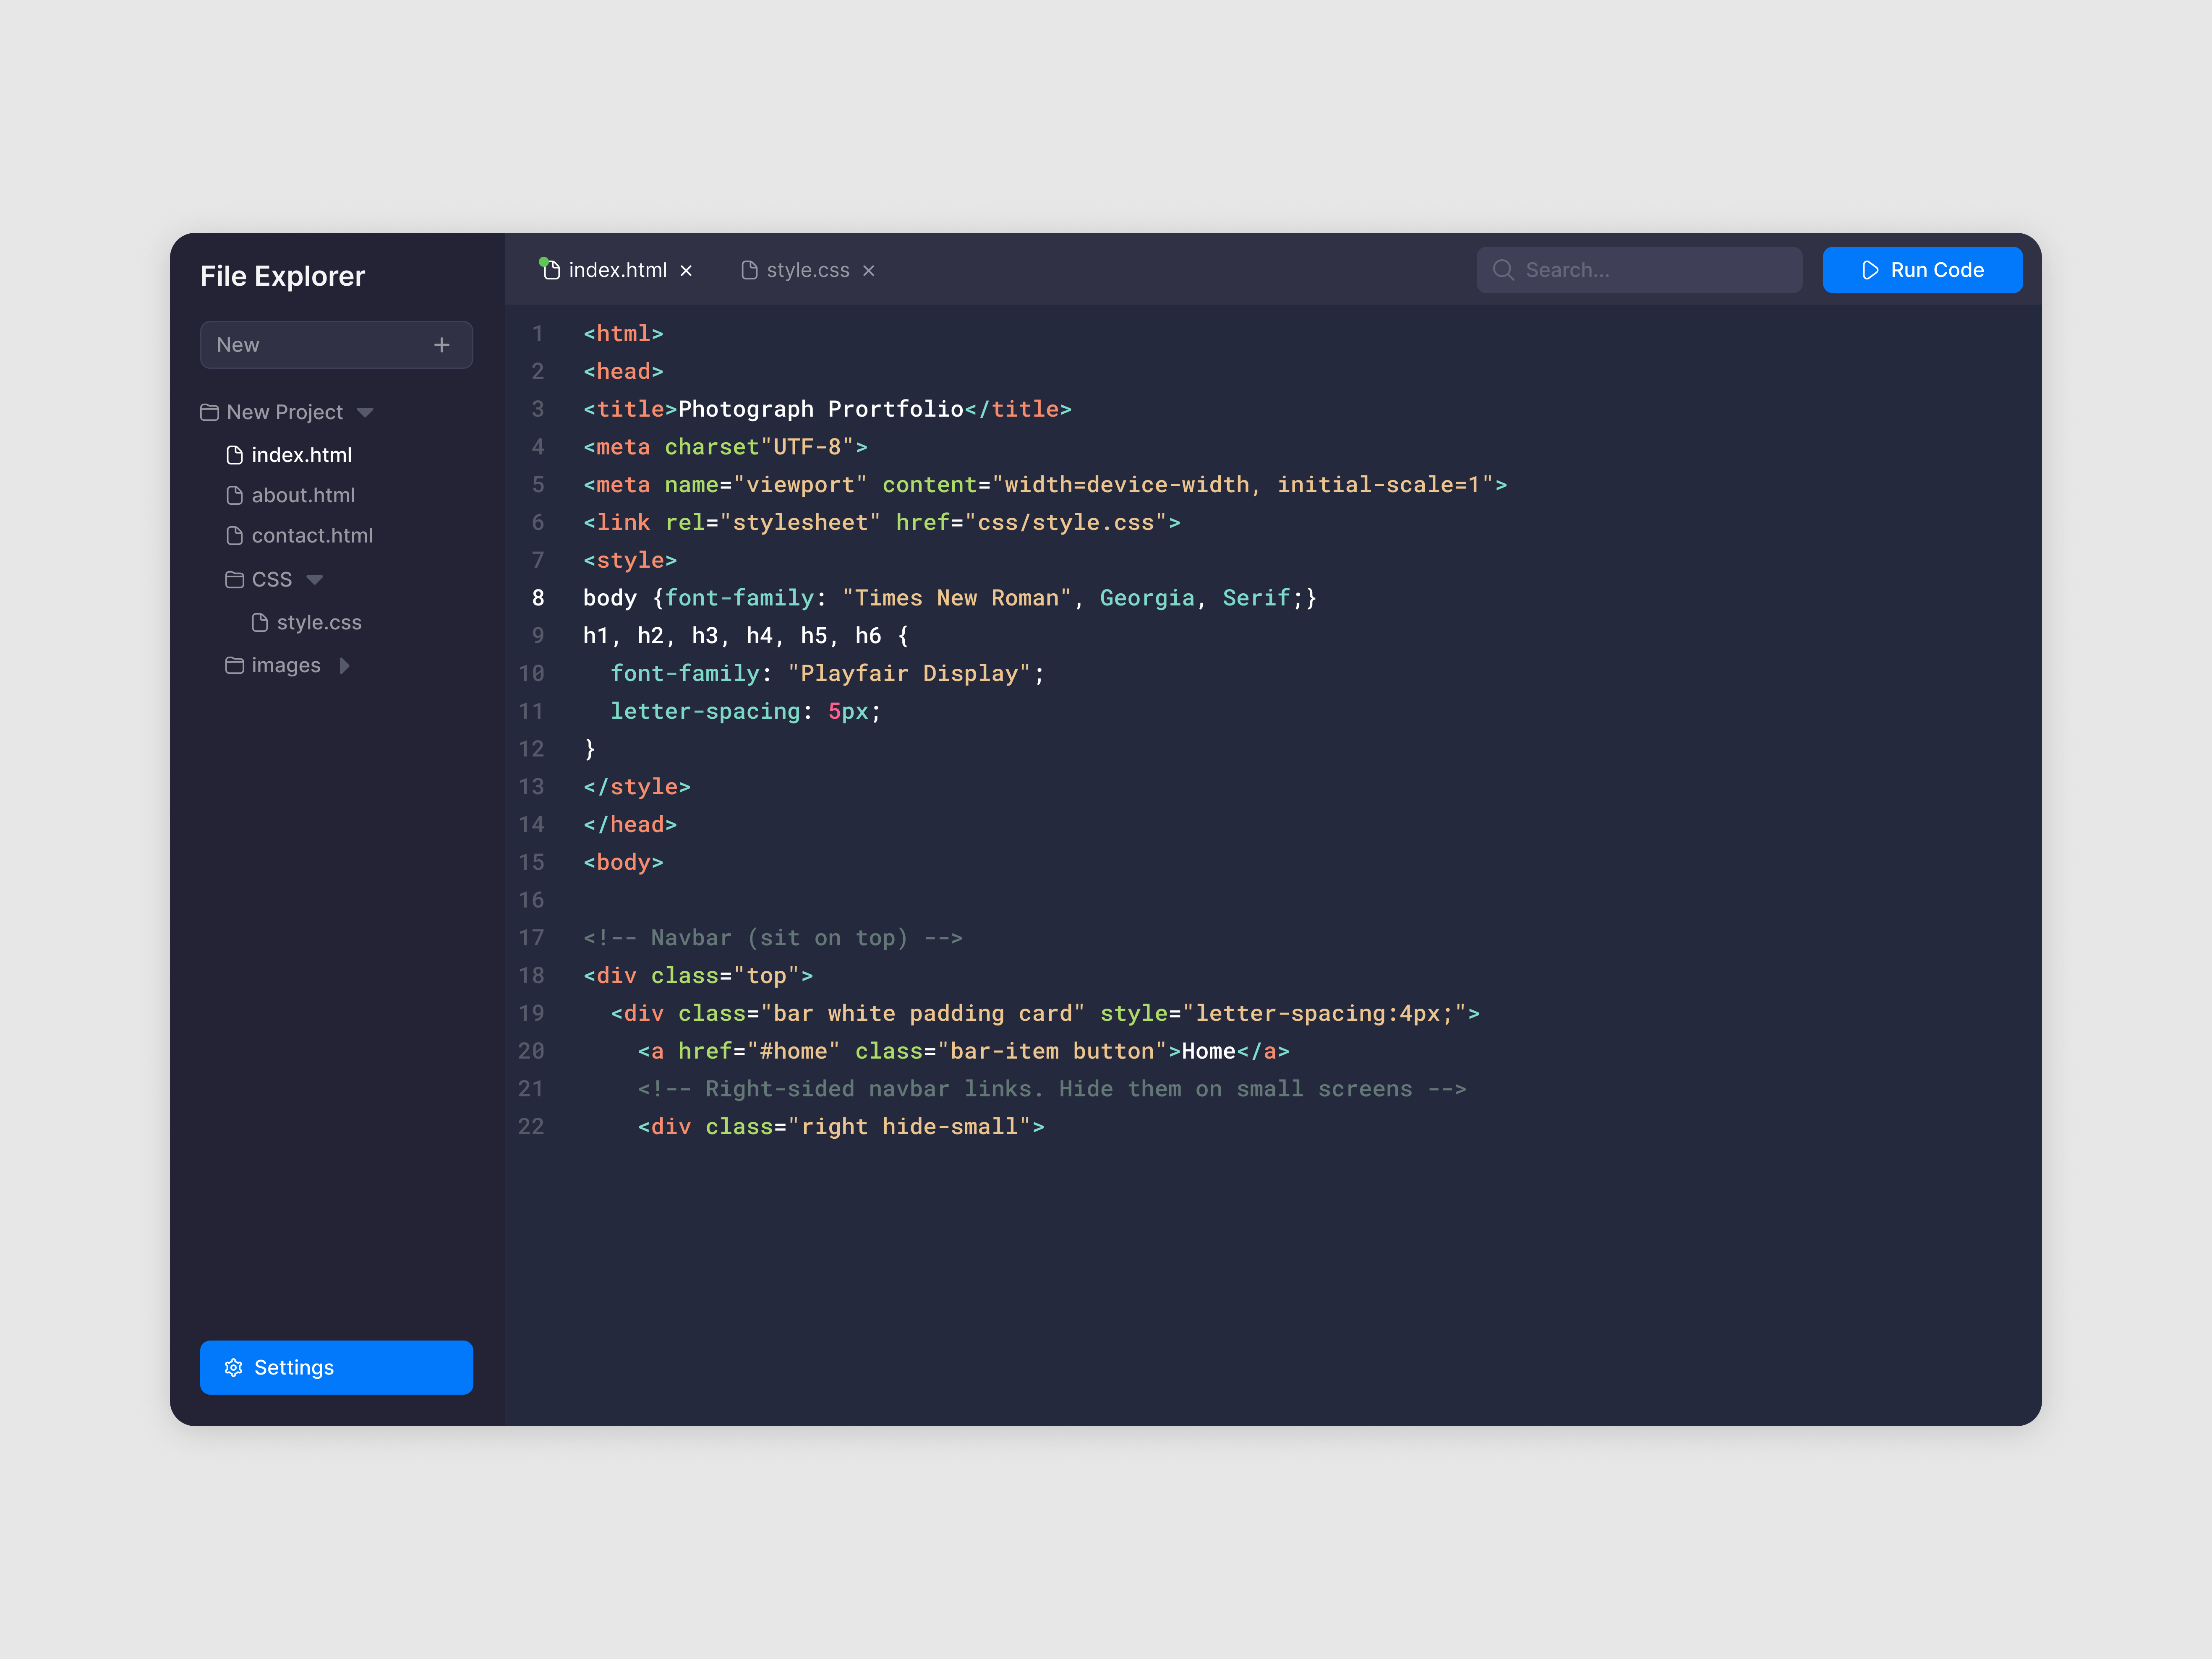Click the viewport meta tag line
The image size is (2212, 1659).
point(1045,485)
